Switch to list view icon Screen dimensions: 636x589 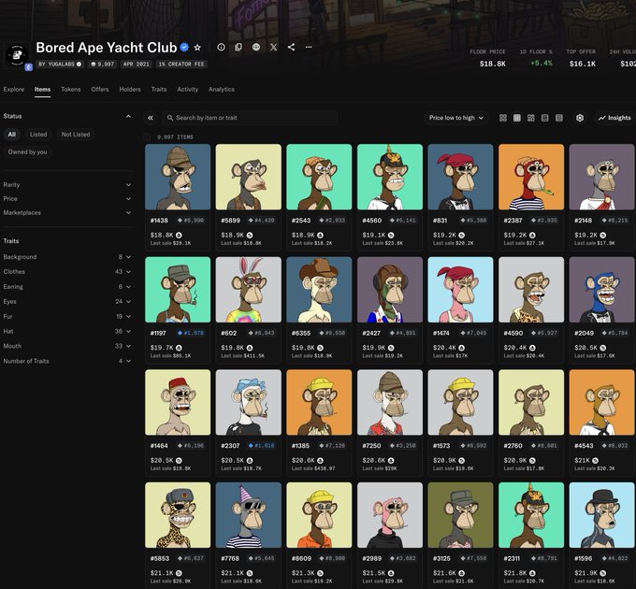[545, 118]
